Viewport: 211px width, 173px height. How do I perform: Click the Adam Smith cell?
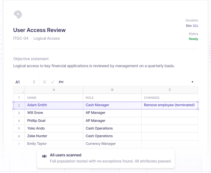[x=54, y=105]
